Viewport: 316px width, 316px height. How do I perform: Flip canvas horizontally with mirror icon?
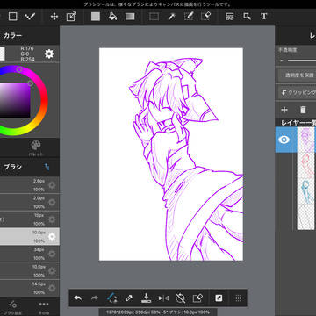pyautogui.click(x=163, y=298)
